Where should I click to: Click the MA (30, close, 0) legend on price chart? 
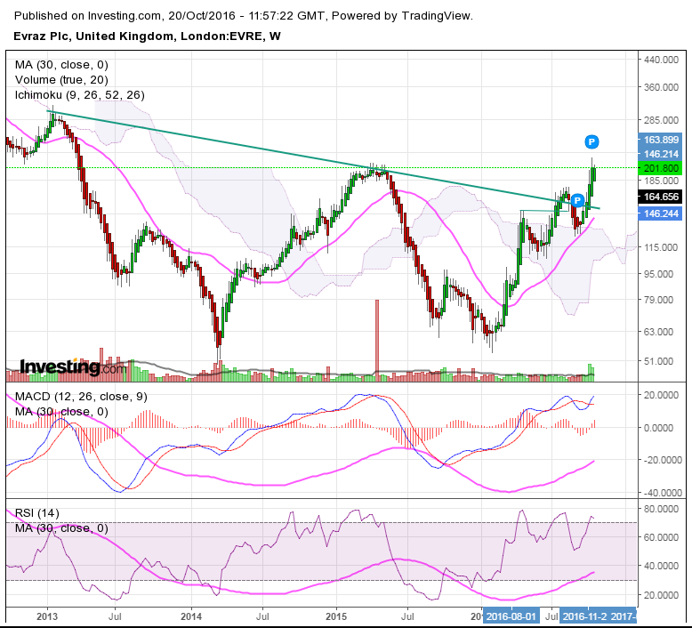pos(61,65)
